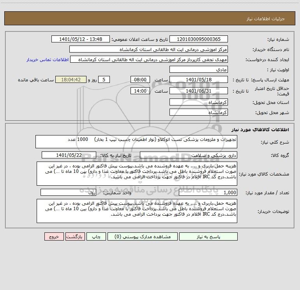Click the 'استان محل تحویل:' label

click(x=271, y=102)
